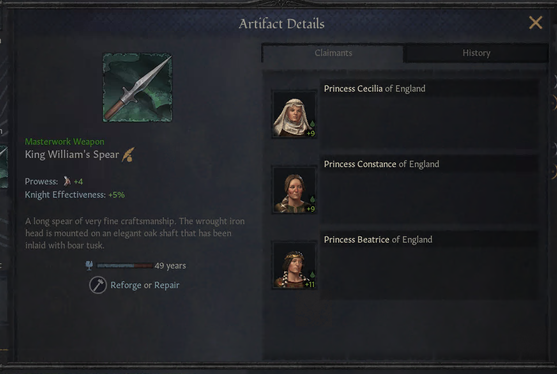Click the rename quill icon beside King William's Spear
This screenshot has height=374, width=557.
pos(128,155)
